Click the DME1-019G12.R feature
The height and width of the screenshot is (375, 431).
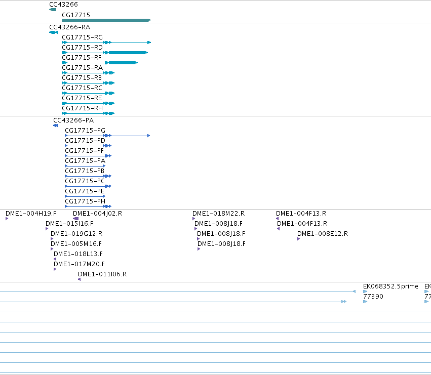pos(76,234)
